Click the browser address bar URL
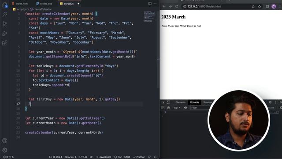Viewport: 282px width, 159px height. [x=204, y=7]
